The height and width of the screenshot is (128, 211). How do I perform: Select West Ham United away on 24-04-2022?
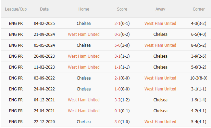160,89
